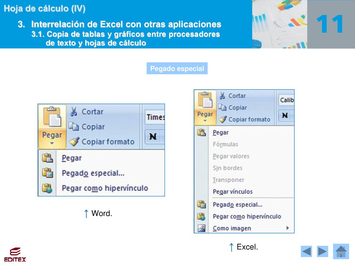Viewport: 355px width, 266px height.
Task: Select Pegar valores in Excel menu
Action: [231, 156]
